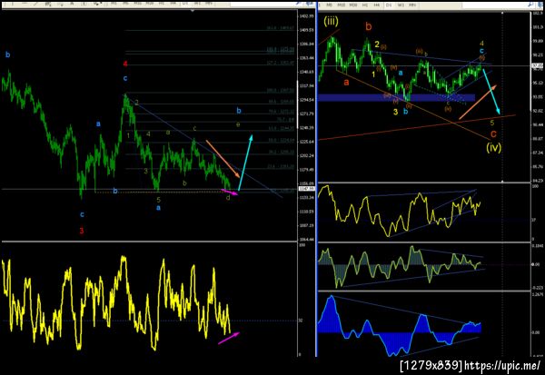
Task: Switch right chart to D1 daily timeframe
Action: click(x=389, y=5)
